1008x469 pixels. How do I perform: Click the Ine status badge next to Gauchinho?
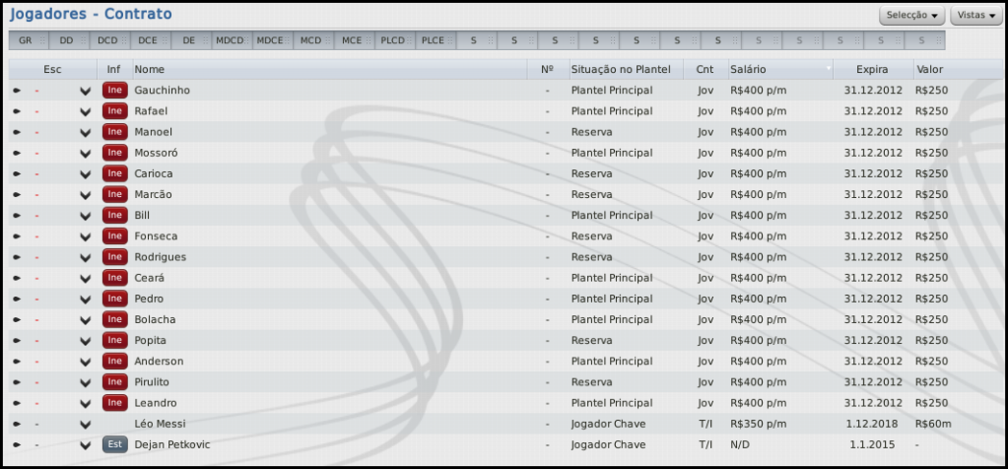(x=114, y=91)
